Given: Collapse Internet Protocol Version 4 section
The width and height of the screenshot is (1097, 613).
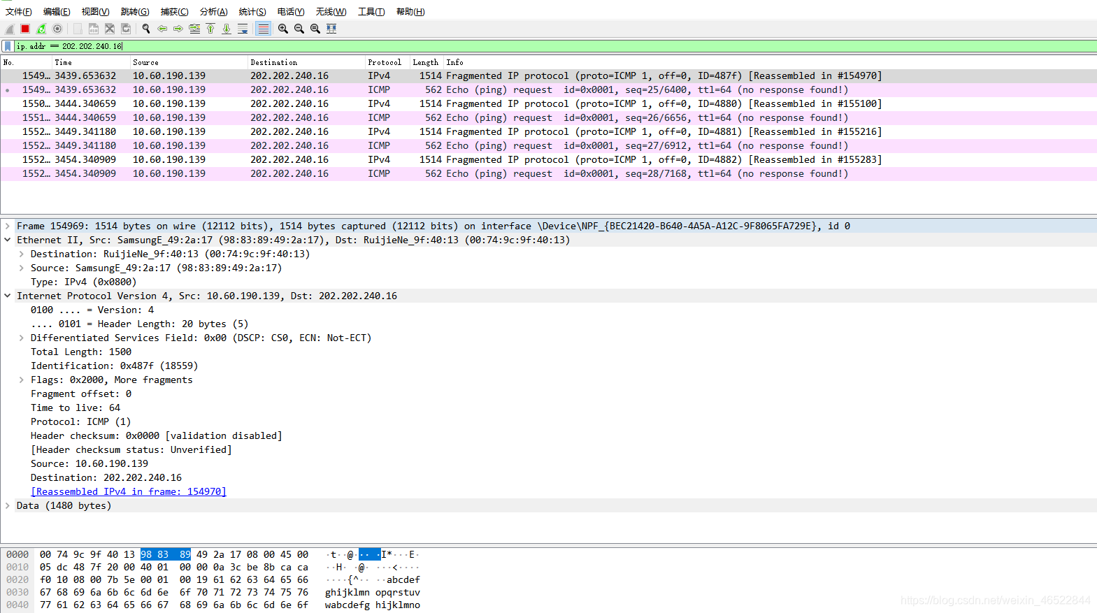Looking at the screenshot, I should 8,296.
